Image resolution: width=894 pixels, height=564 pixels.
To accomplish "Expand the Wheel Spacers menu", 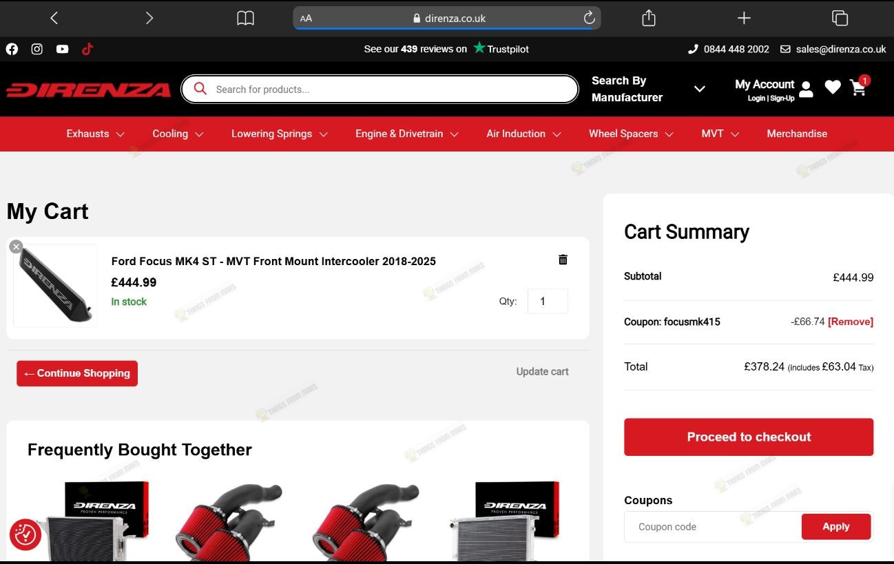I will (x=631, y=134).
